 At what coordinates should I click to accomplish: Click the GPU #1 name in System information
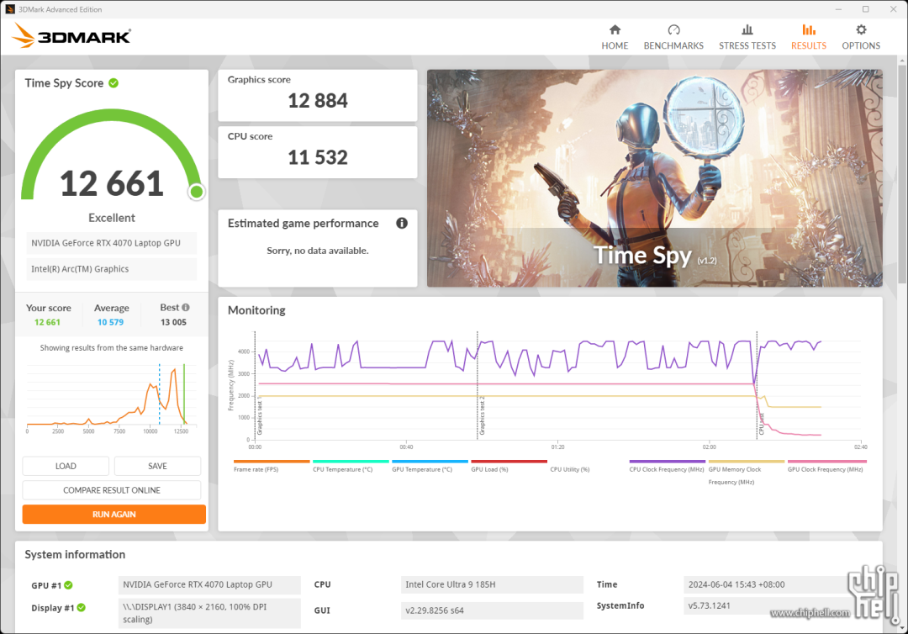(209, 584)
